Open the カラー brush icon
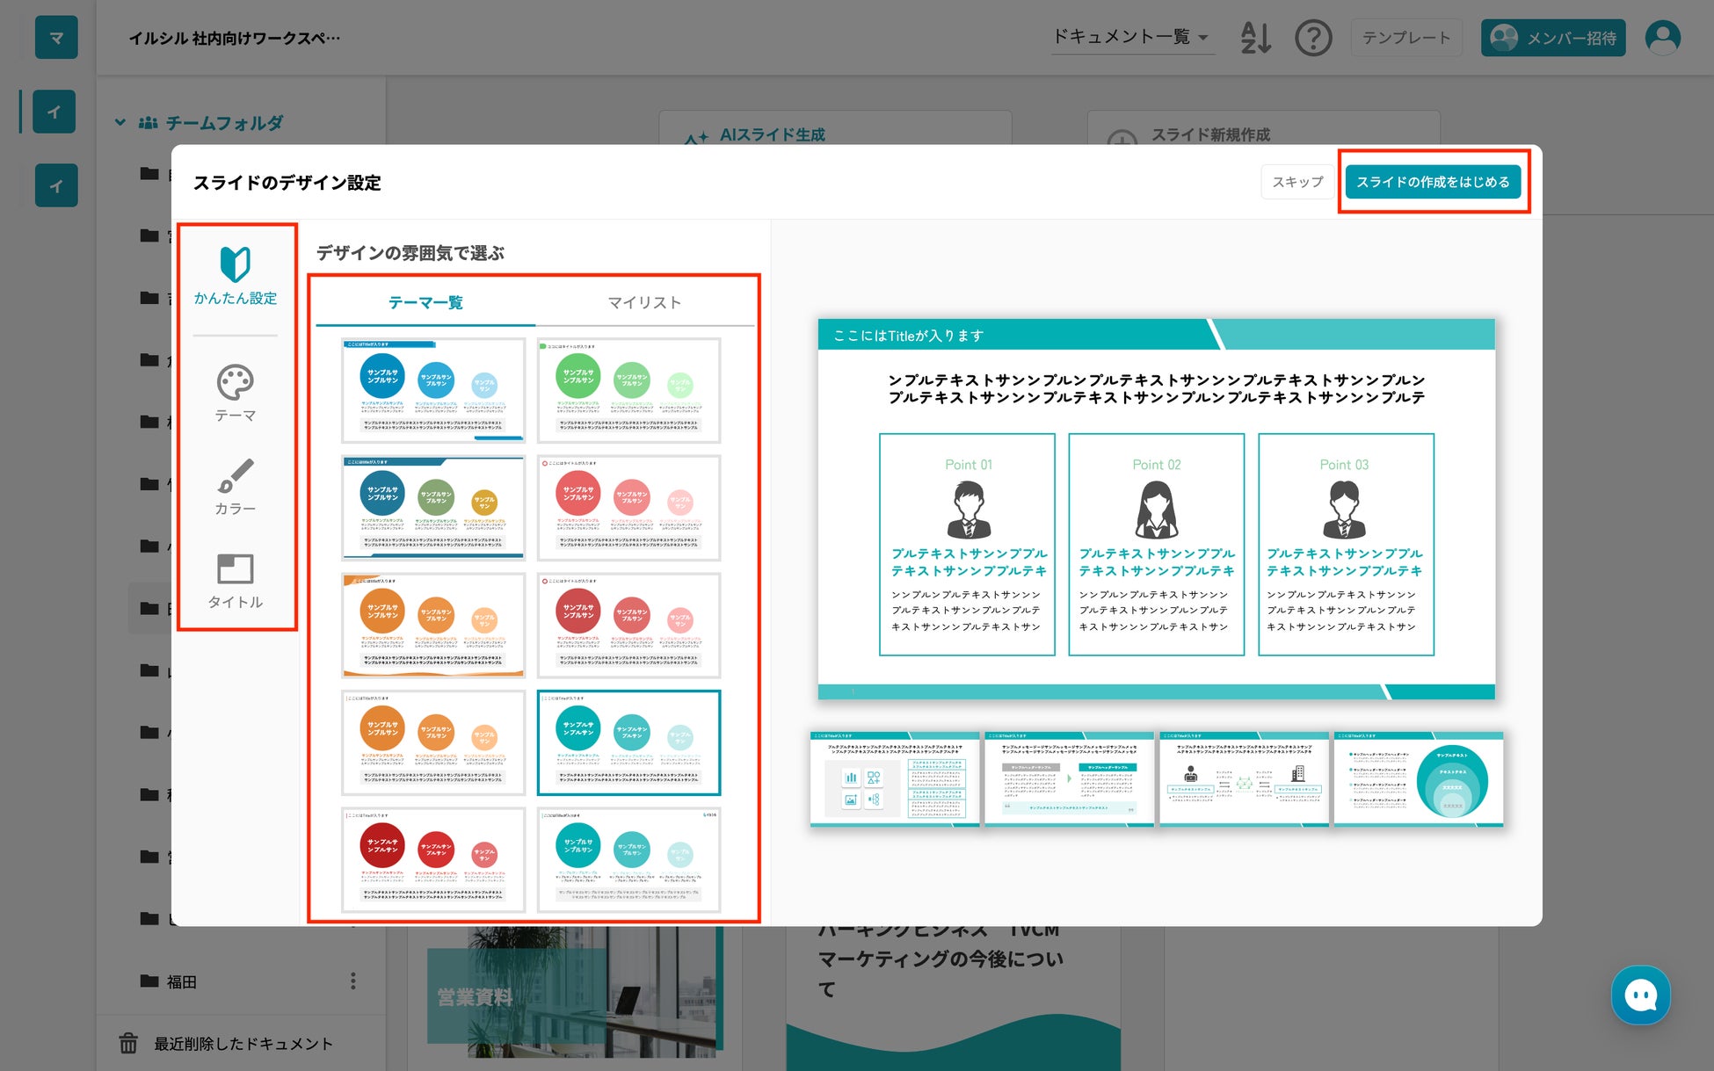Image resolution: width=1714 pixels, height=1071 pixels. click(235, 476)
